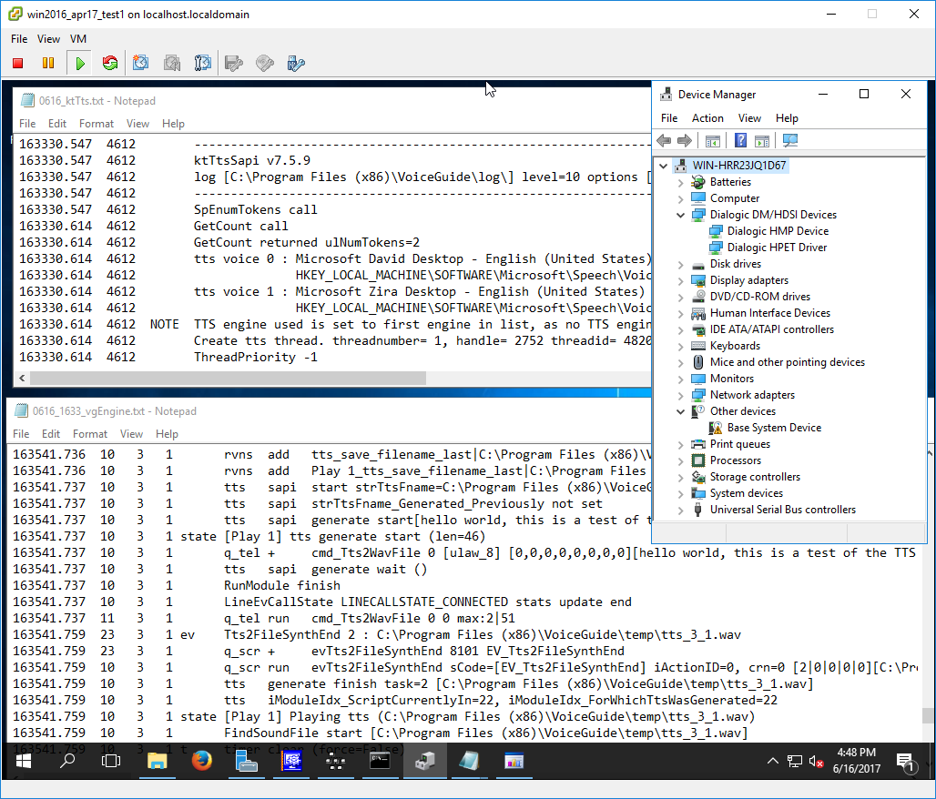
Task: Select the Dialogic HPET Driver entry
Action: click(777, 248)
